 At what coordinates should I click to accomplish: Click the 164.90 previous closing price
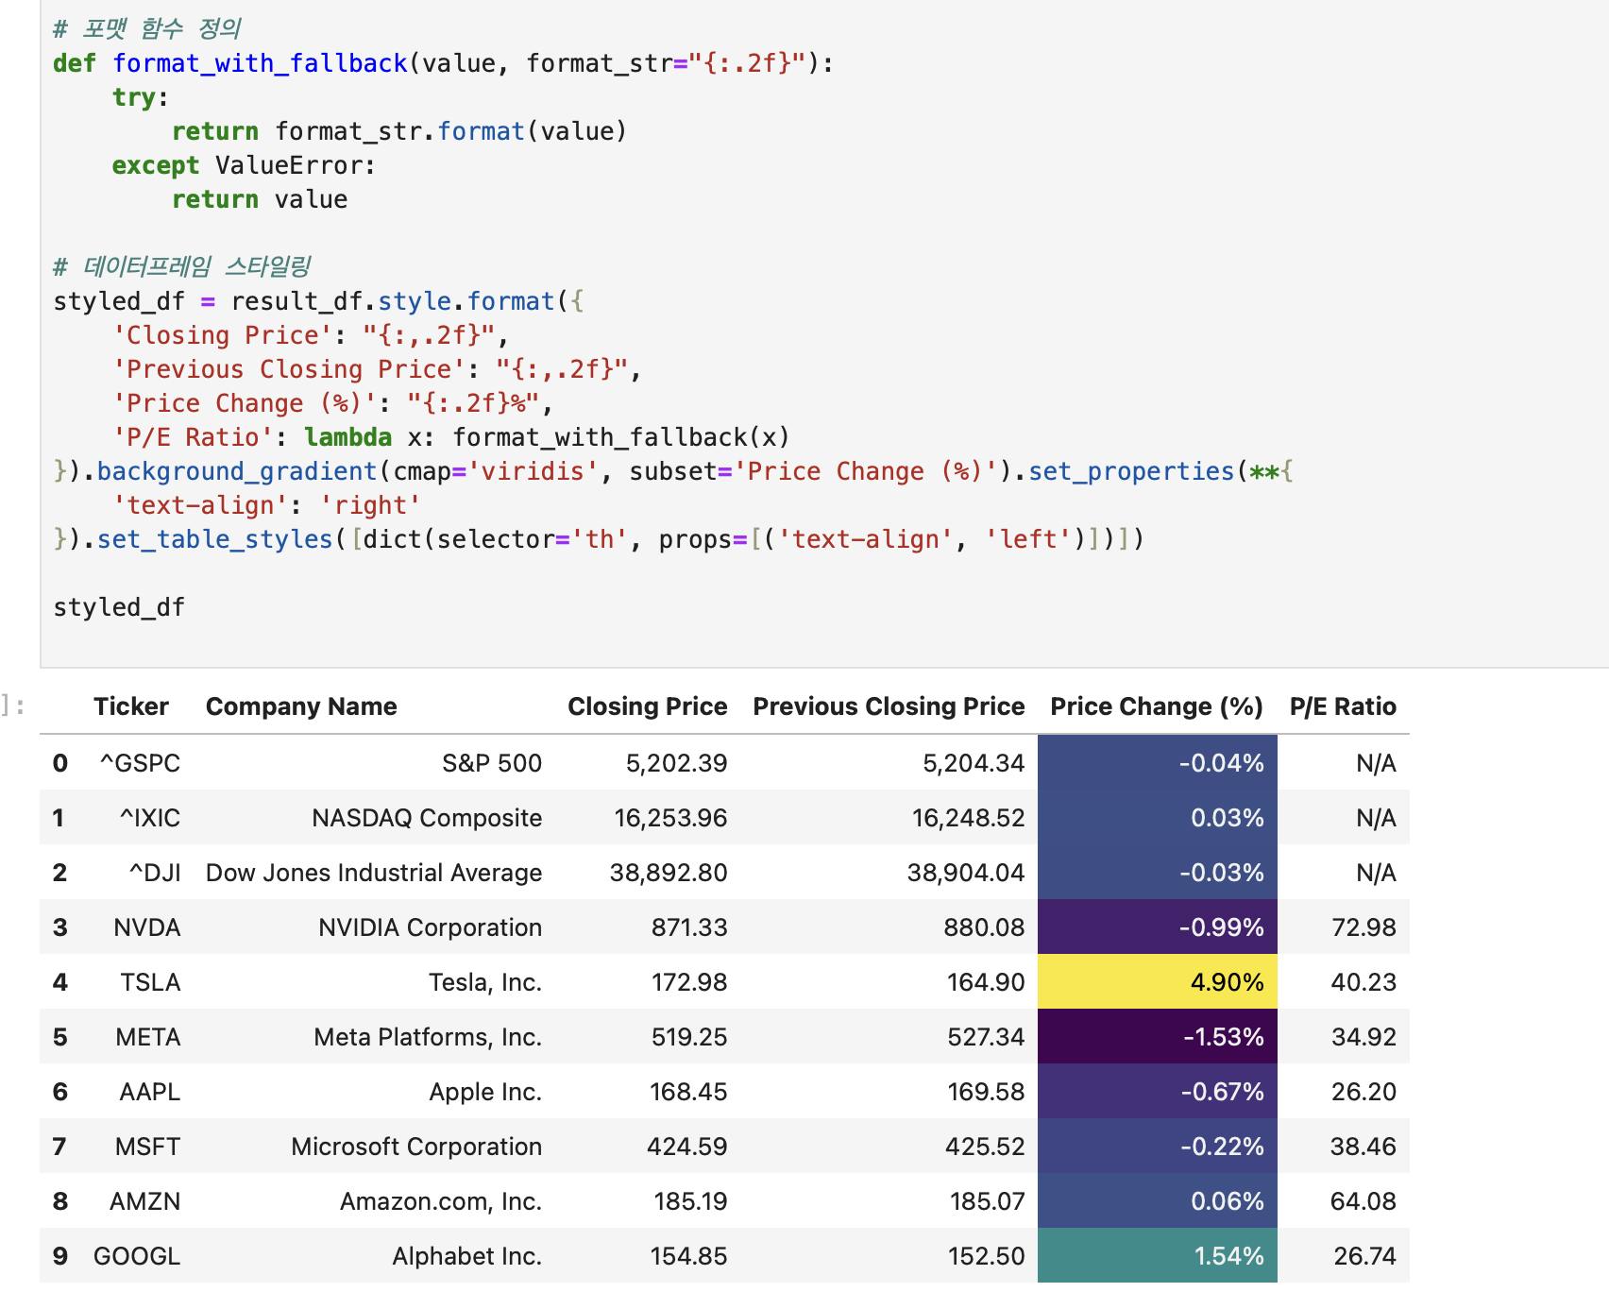pos(986,982)
